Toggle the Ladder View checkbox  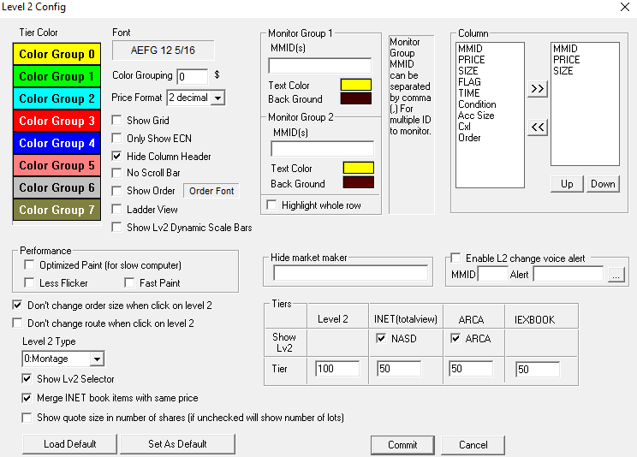click(118, 210)
